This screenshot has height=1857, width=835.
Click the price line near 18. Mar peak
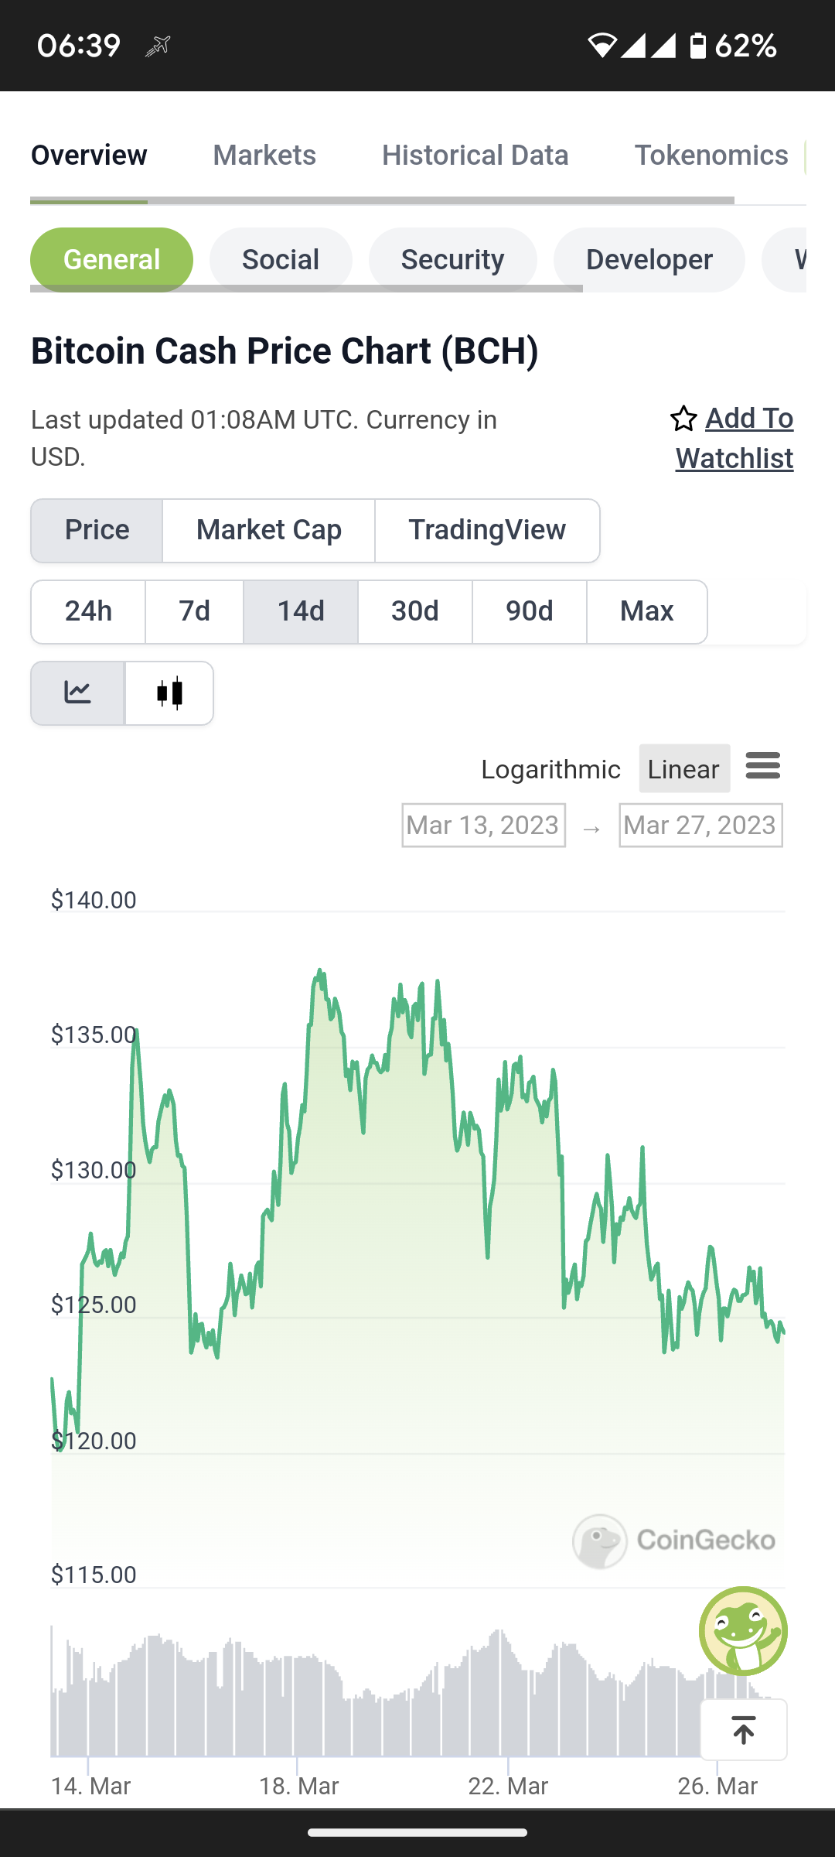319,973
